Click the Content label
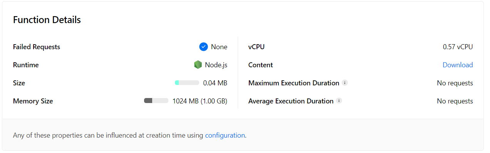The width and height of the screenshot is (490, 153). [x=261, y=65]
